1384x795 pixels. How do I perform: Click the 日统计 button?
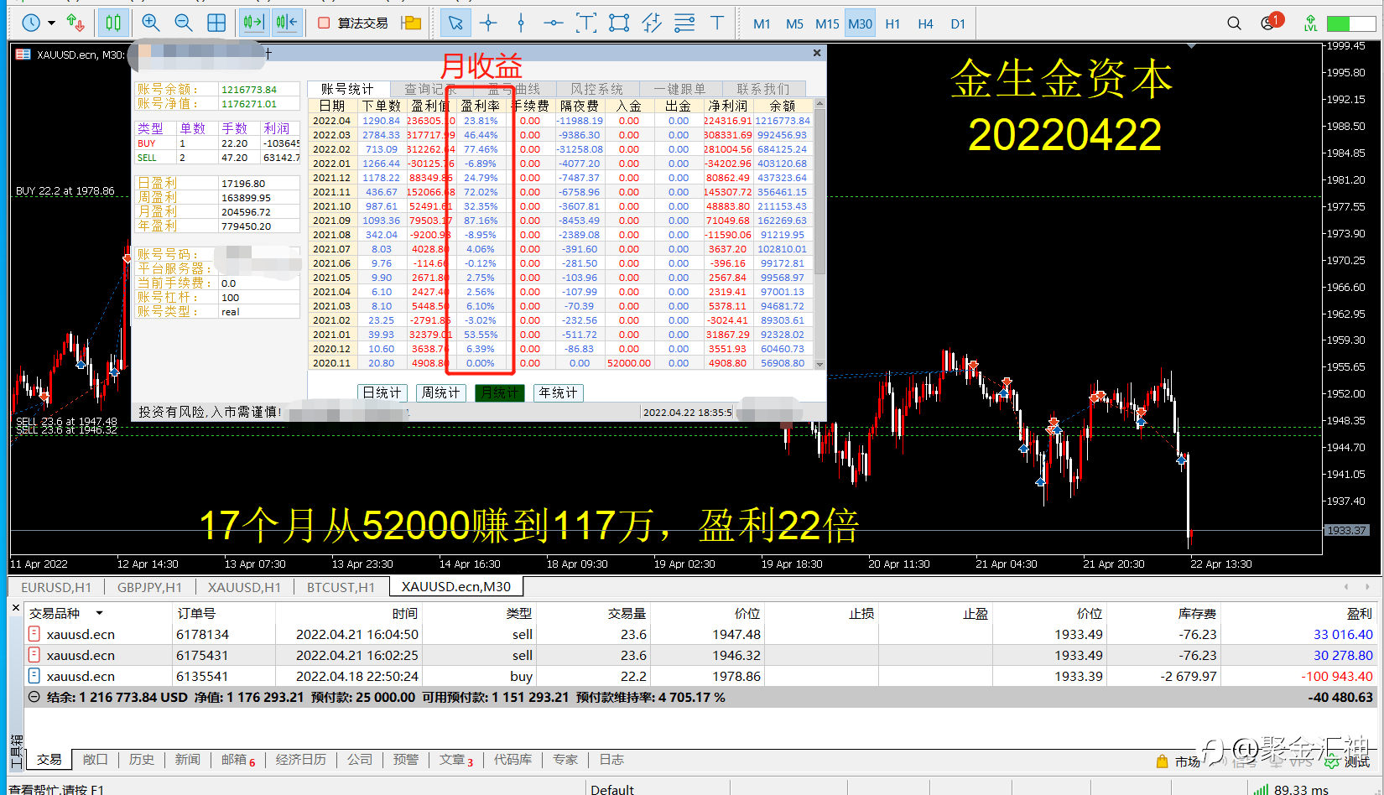[x=382, y=392]
